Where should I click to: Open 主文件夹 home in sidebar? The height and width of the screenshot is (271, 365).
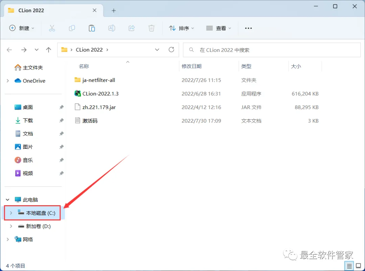click(28, 67)
